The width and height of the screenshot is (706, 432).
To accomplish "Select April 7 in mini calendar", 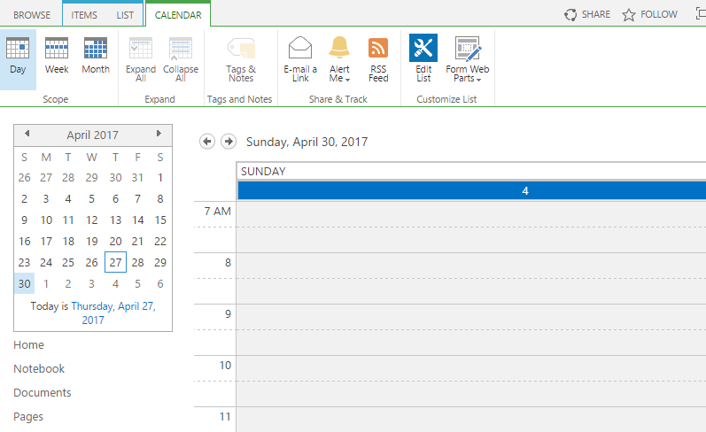I will (x=137, y=199).
